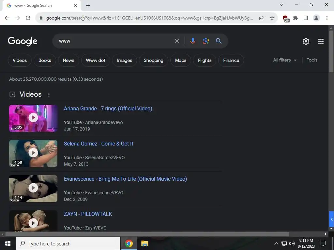Open File Explorer from taskbar
The width and height of the screenshot is (334, 250).
pos(144,243)
